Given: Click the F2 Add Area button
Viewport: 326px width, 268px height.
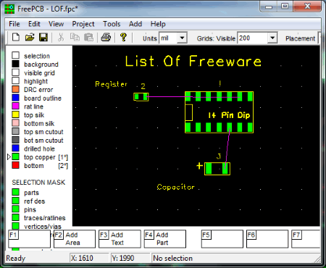Looking at the screenshot, I should (75, 239).
